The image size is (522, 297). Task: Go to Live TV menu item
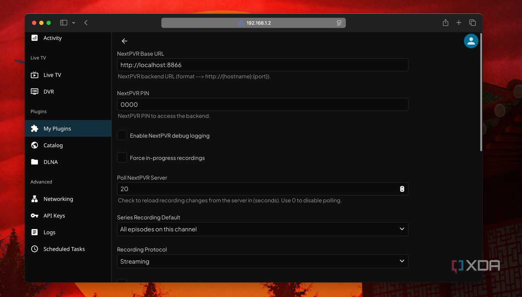(x=68, y=75)
